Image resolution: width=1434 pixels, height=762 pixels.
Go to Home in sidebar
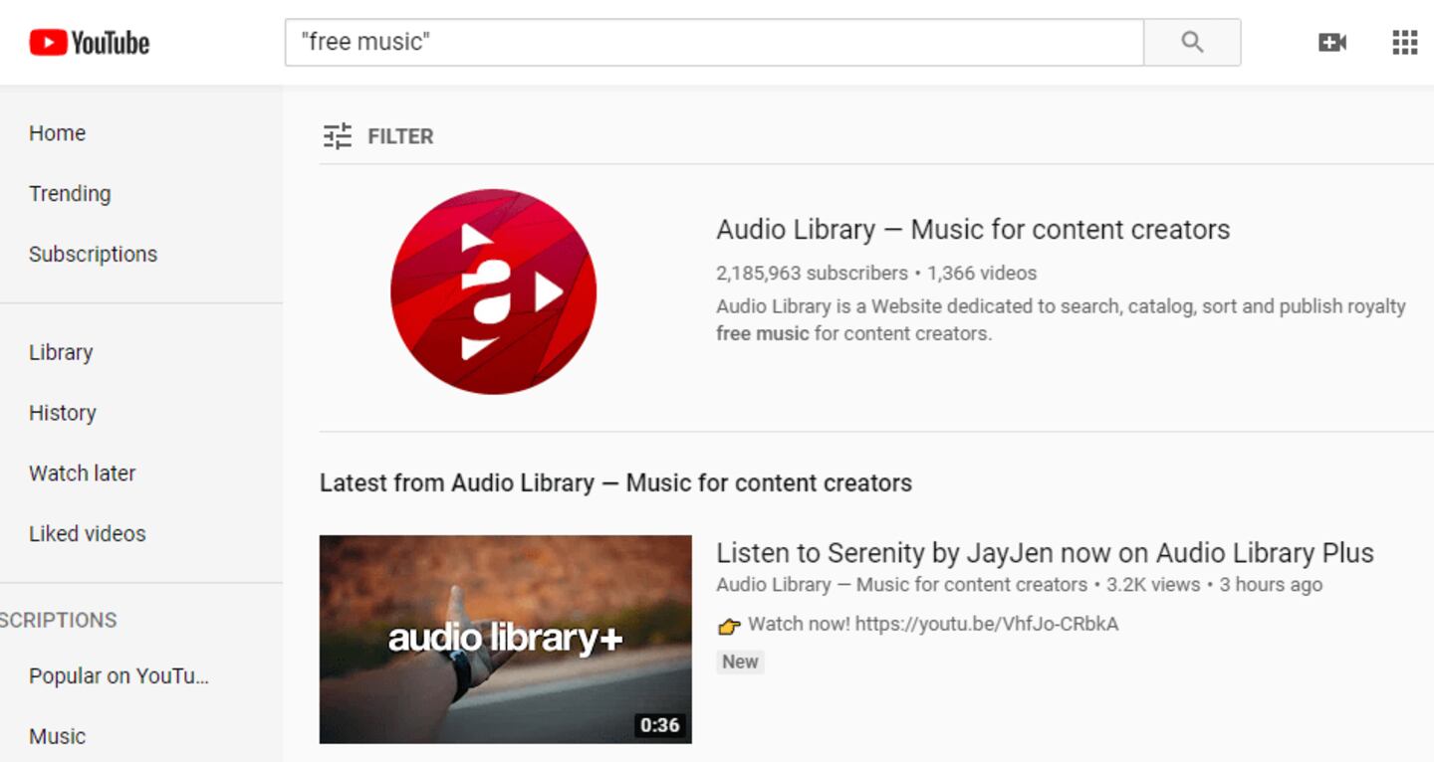57,133
